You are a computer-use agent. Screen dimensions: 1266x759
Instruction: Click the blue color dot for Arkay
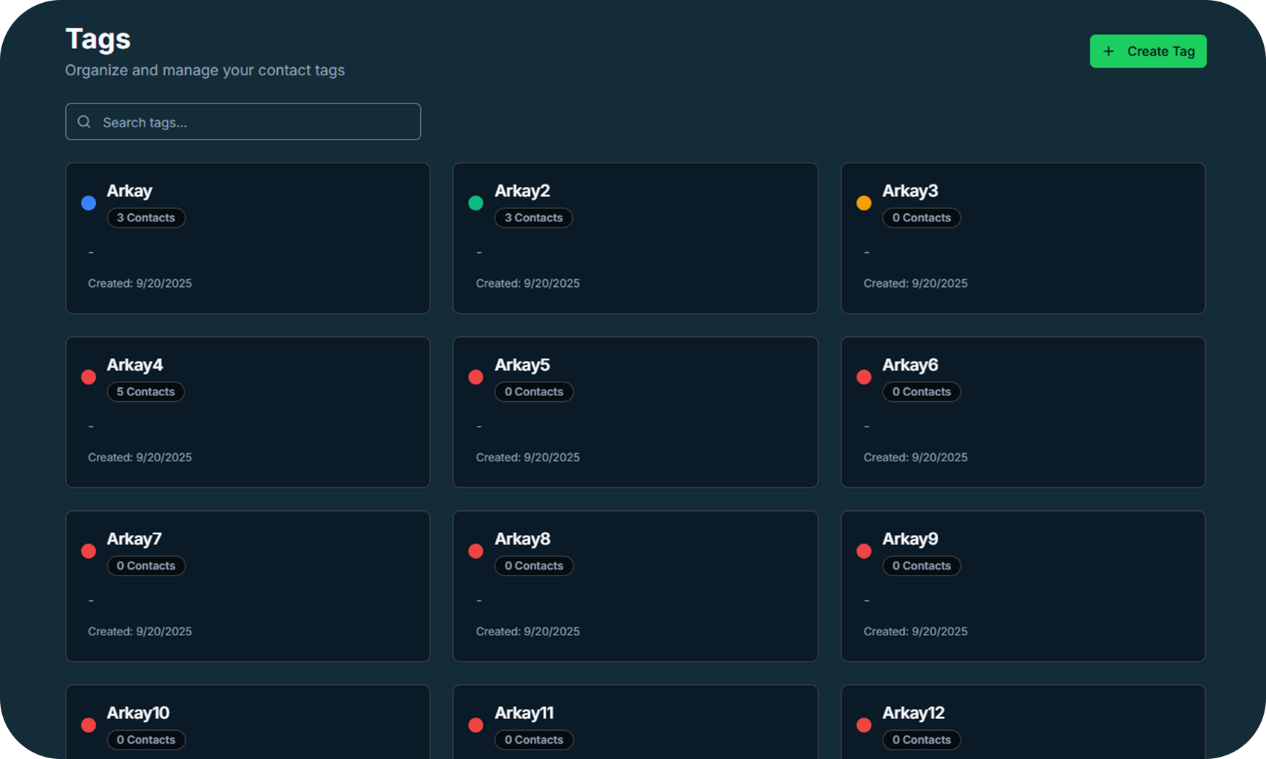pos(88,203)
